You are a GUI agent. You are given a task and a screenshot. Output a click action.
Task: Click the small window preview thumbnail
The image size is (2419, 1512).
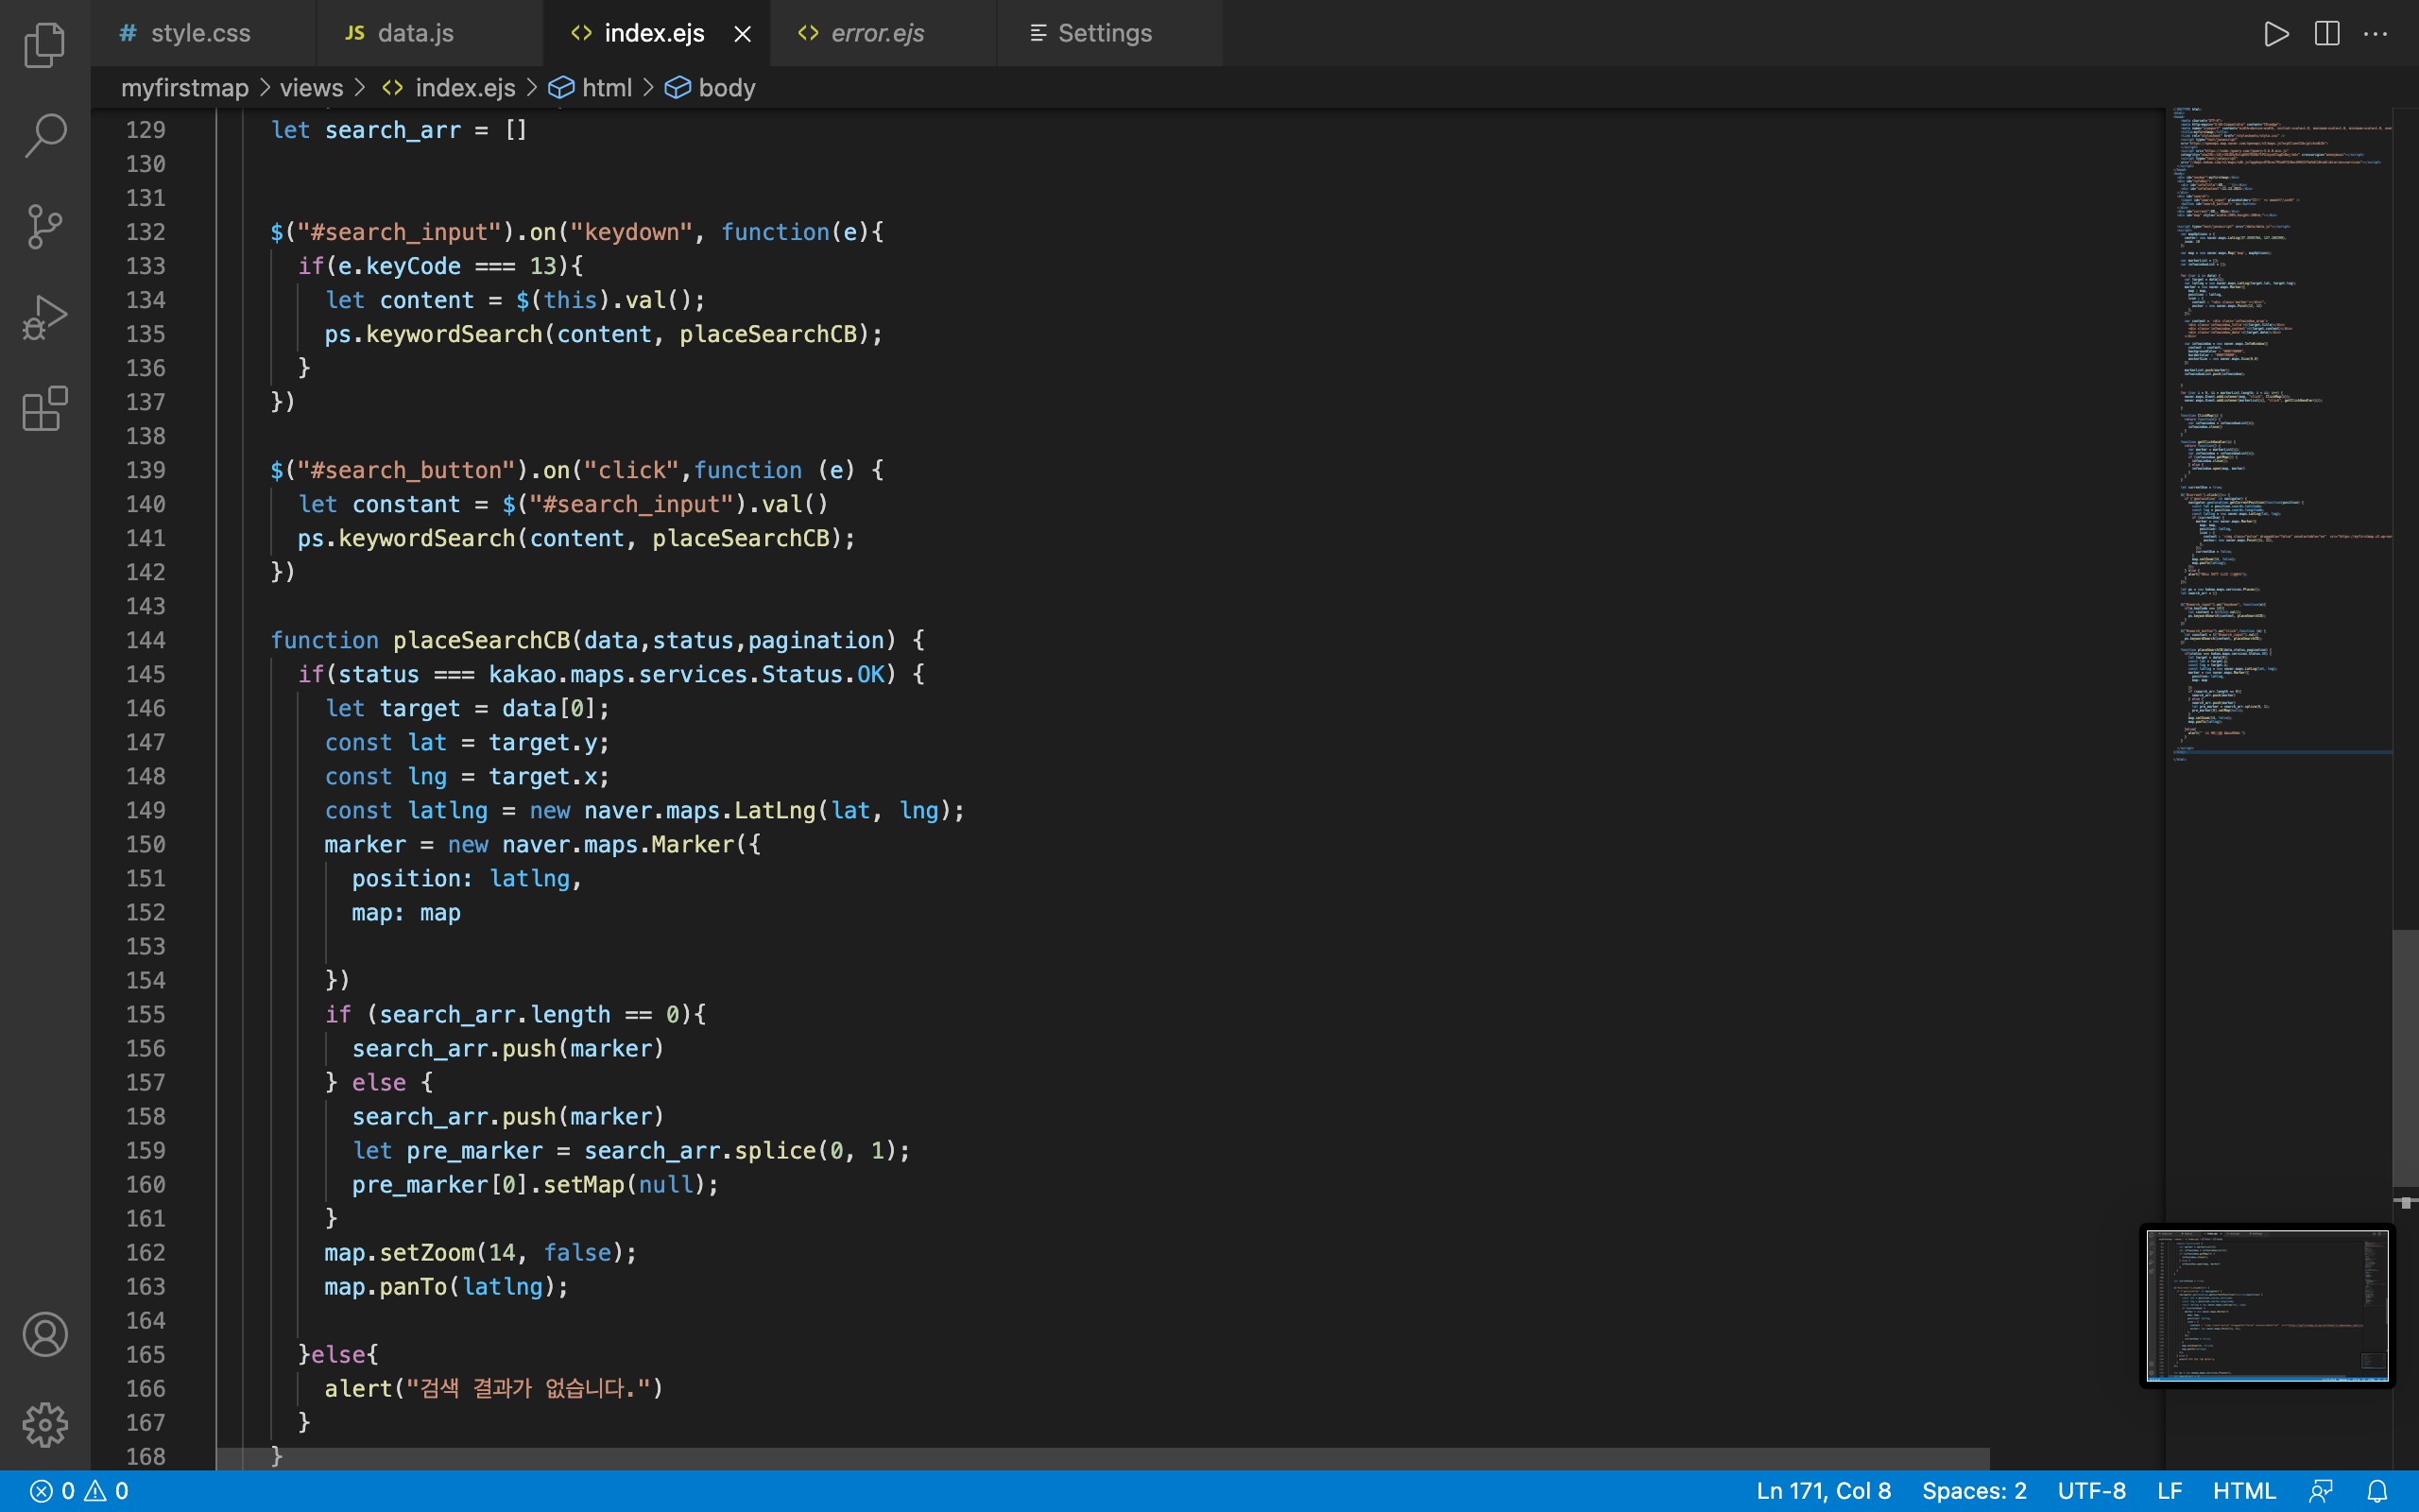2267,1305
